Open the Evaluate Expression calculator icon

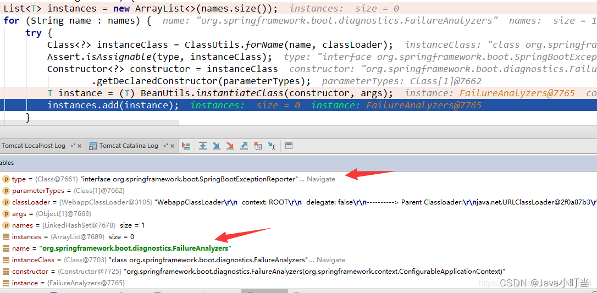289,146
